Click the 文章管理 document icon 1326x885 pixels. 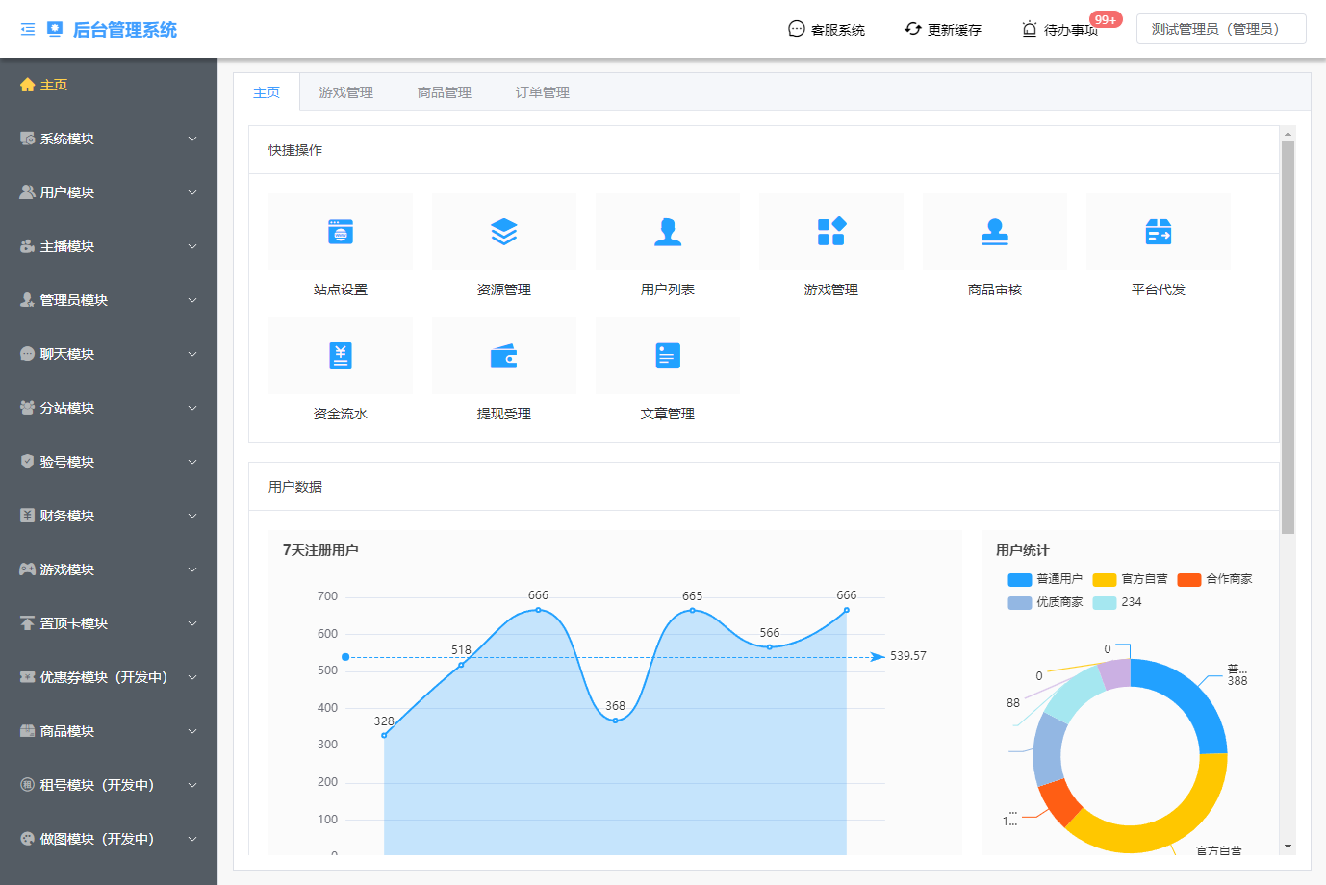668,356
